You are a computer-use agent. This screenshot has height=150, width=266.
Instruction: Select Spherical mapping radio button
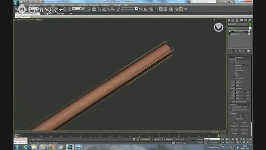point(234,68)
